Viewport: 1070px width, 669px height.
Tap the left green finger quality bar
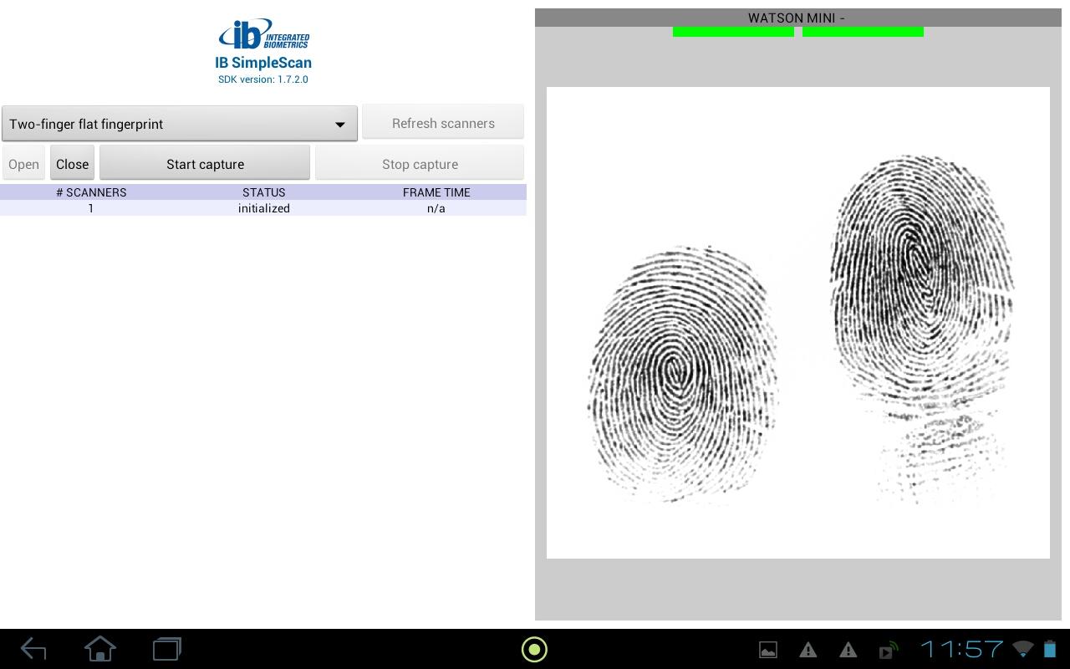point(733,32)
